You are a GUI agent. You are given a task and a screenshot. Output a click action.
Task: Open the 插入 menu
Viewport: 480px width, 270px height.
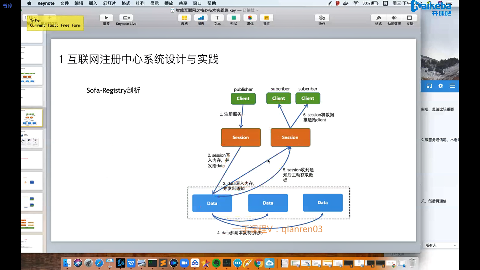click(x=93, y=3)
